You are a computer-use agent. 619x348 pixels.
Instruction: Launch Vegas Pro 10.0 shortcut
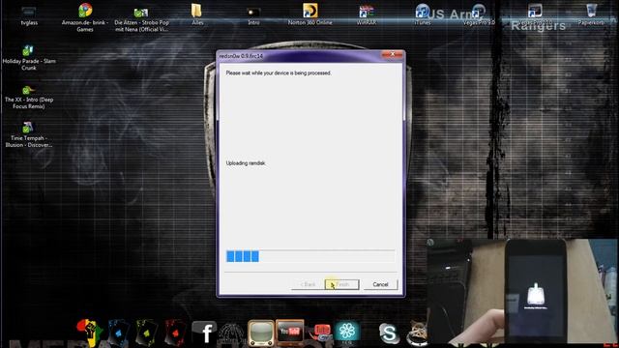[x=535, y=14]
